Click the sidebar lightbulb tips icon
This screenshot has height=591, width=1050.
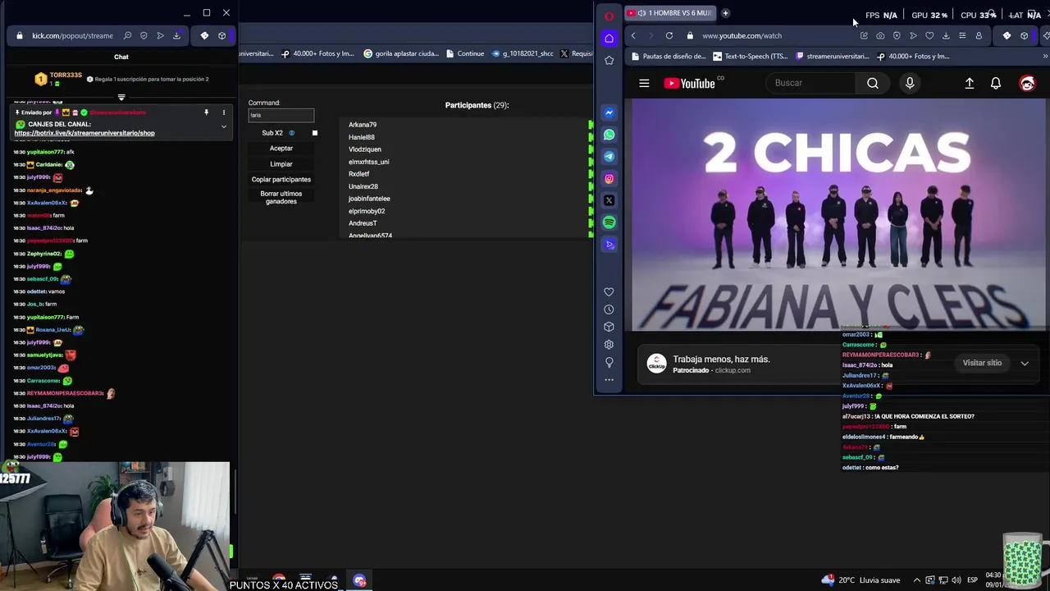point(609,362)
